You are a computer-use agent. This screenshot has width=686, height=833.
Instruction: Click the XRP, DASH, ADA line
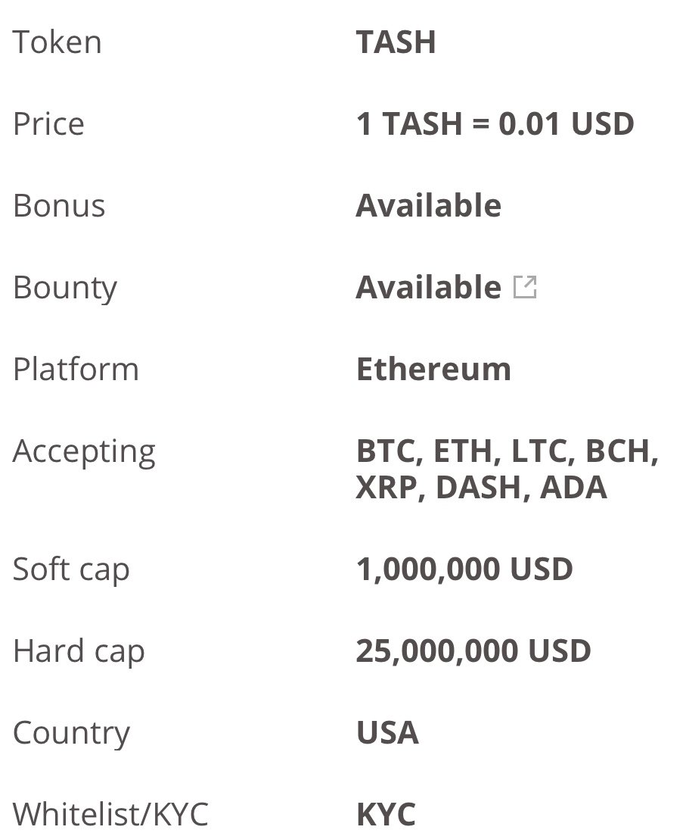pyautogui.click(x=481, y=488)
